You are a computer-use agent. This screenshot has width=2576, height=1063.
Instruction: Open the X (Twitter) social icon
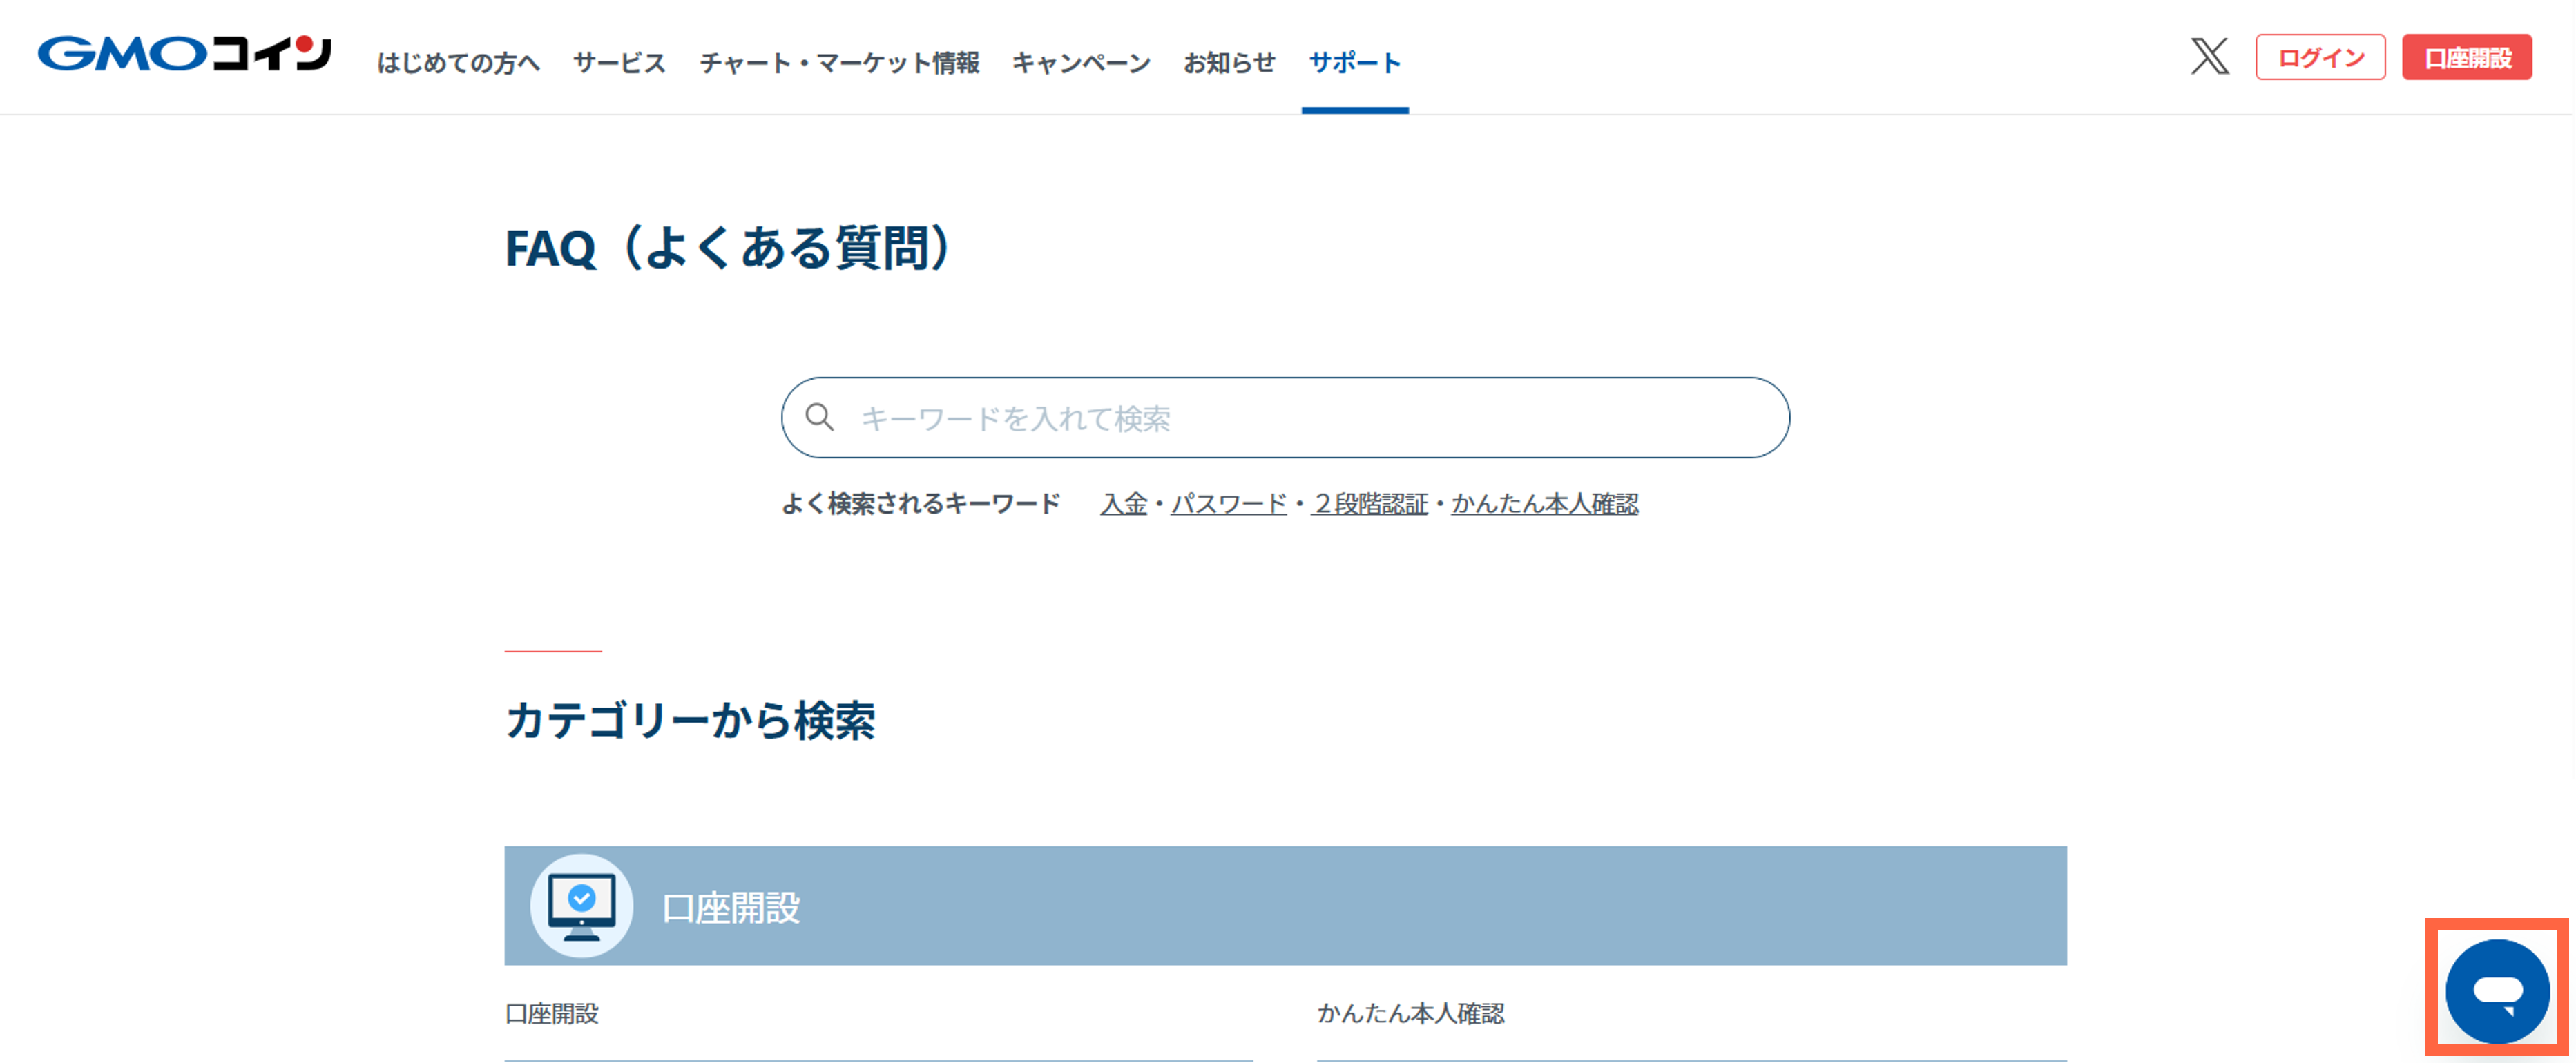2210,57
